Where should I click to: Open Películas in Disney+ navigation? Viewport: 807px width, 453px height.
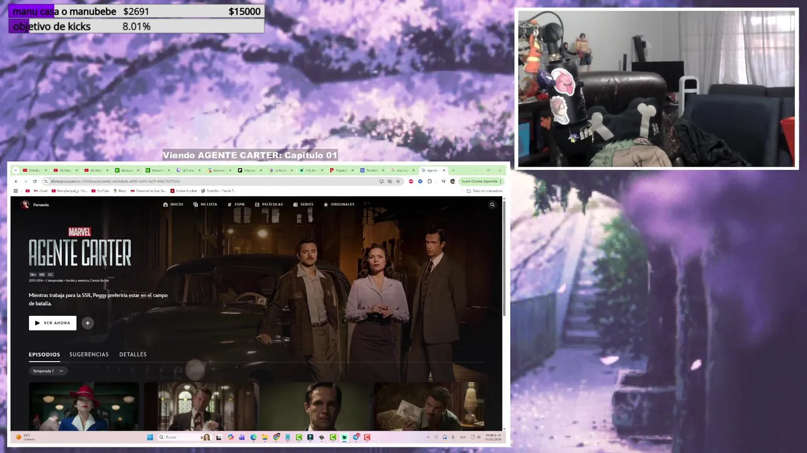click(269, 204)
